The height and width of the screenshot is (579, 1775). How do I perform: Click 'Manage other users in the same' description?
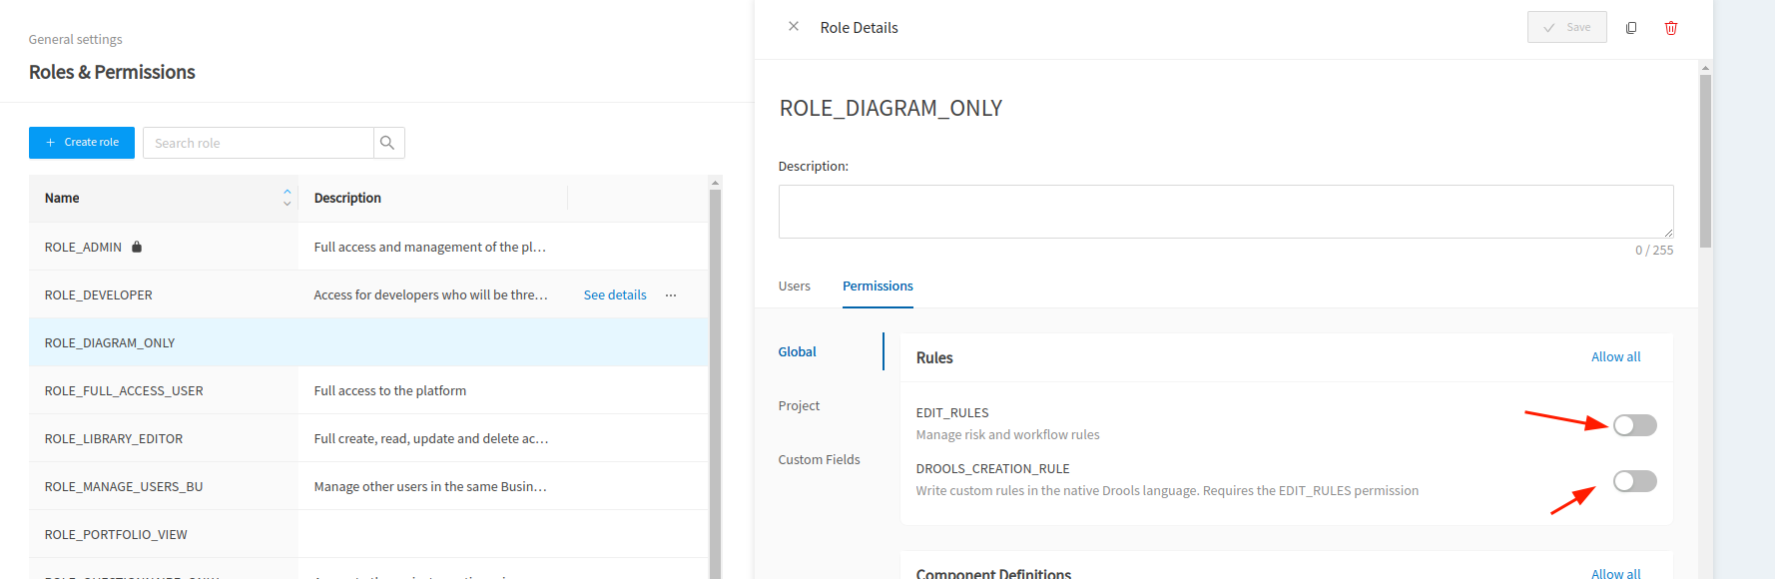click(x=430, y=486)
